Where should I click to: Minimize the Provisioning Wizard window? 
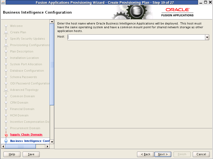[x=201, y=2]
